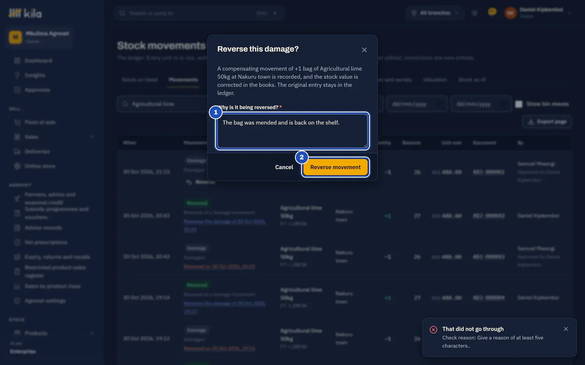The height and width of the screenshot is (365, 585).
Task: Open Sales by product class report
Action: click(x=52, y=286)
